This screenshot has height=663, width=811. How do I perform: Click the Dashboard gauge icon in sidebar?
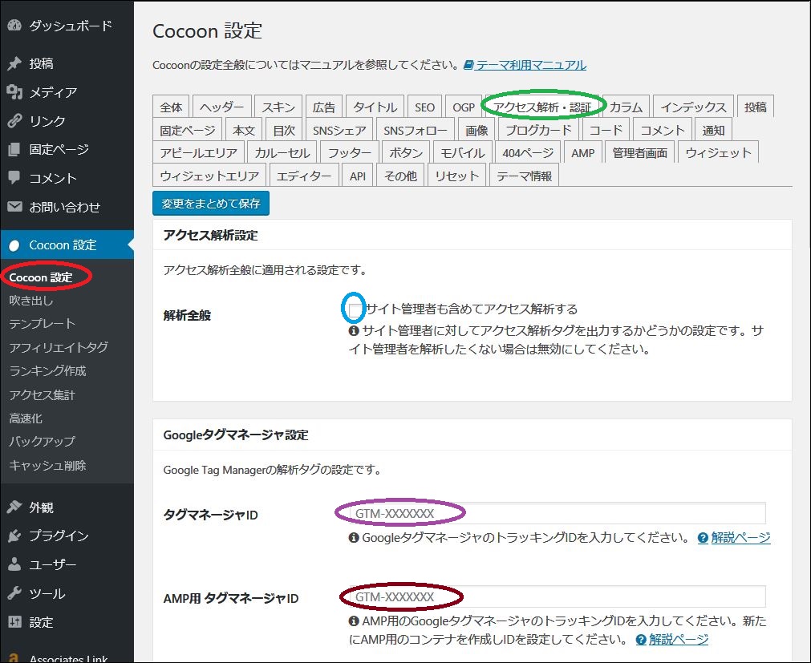click(14, 26)
